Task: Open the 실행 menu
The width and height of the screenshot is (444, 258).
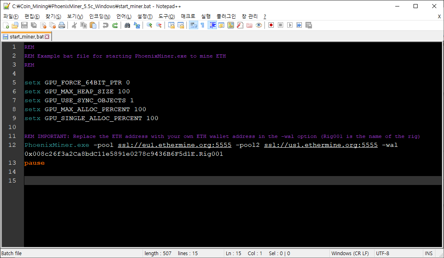Action: tap(206, 16)
